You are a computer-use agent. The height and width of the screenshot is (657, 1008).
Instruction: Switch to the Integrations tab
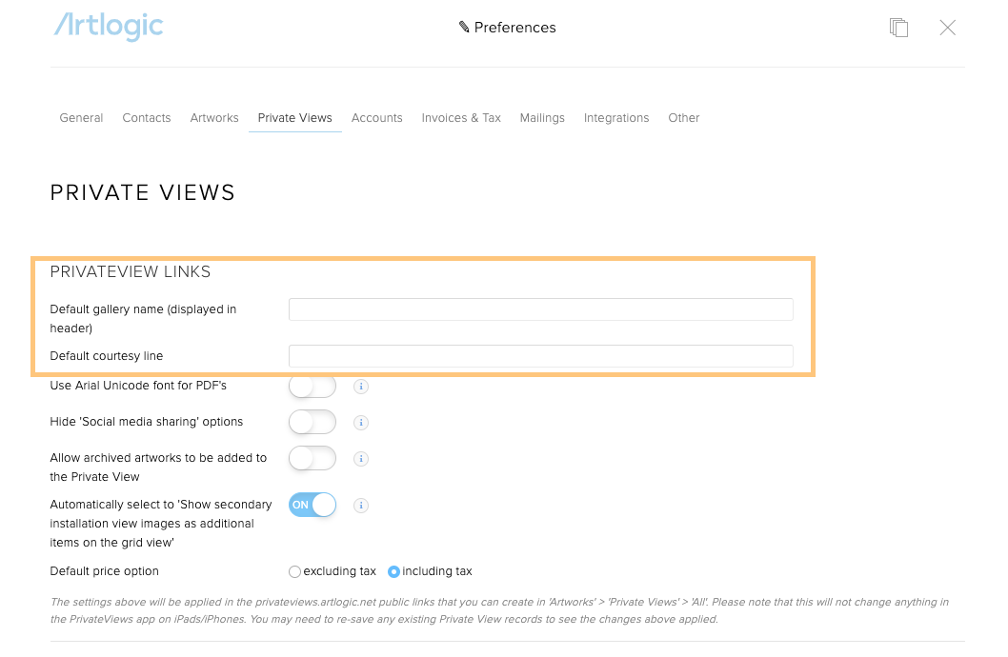(616, 118)
